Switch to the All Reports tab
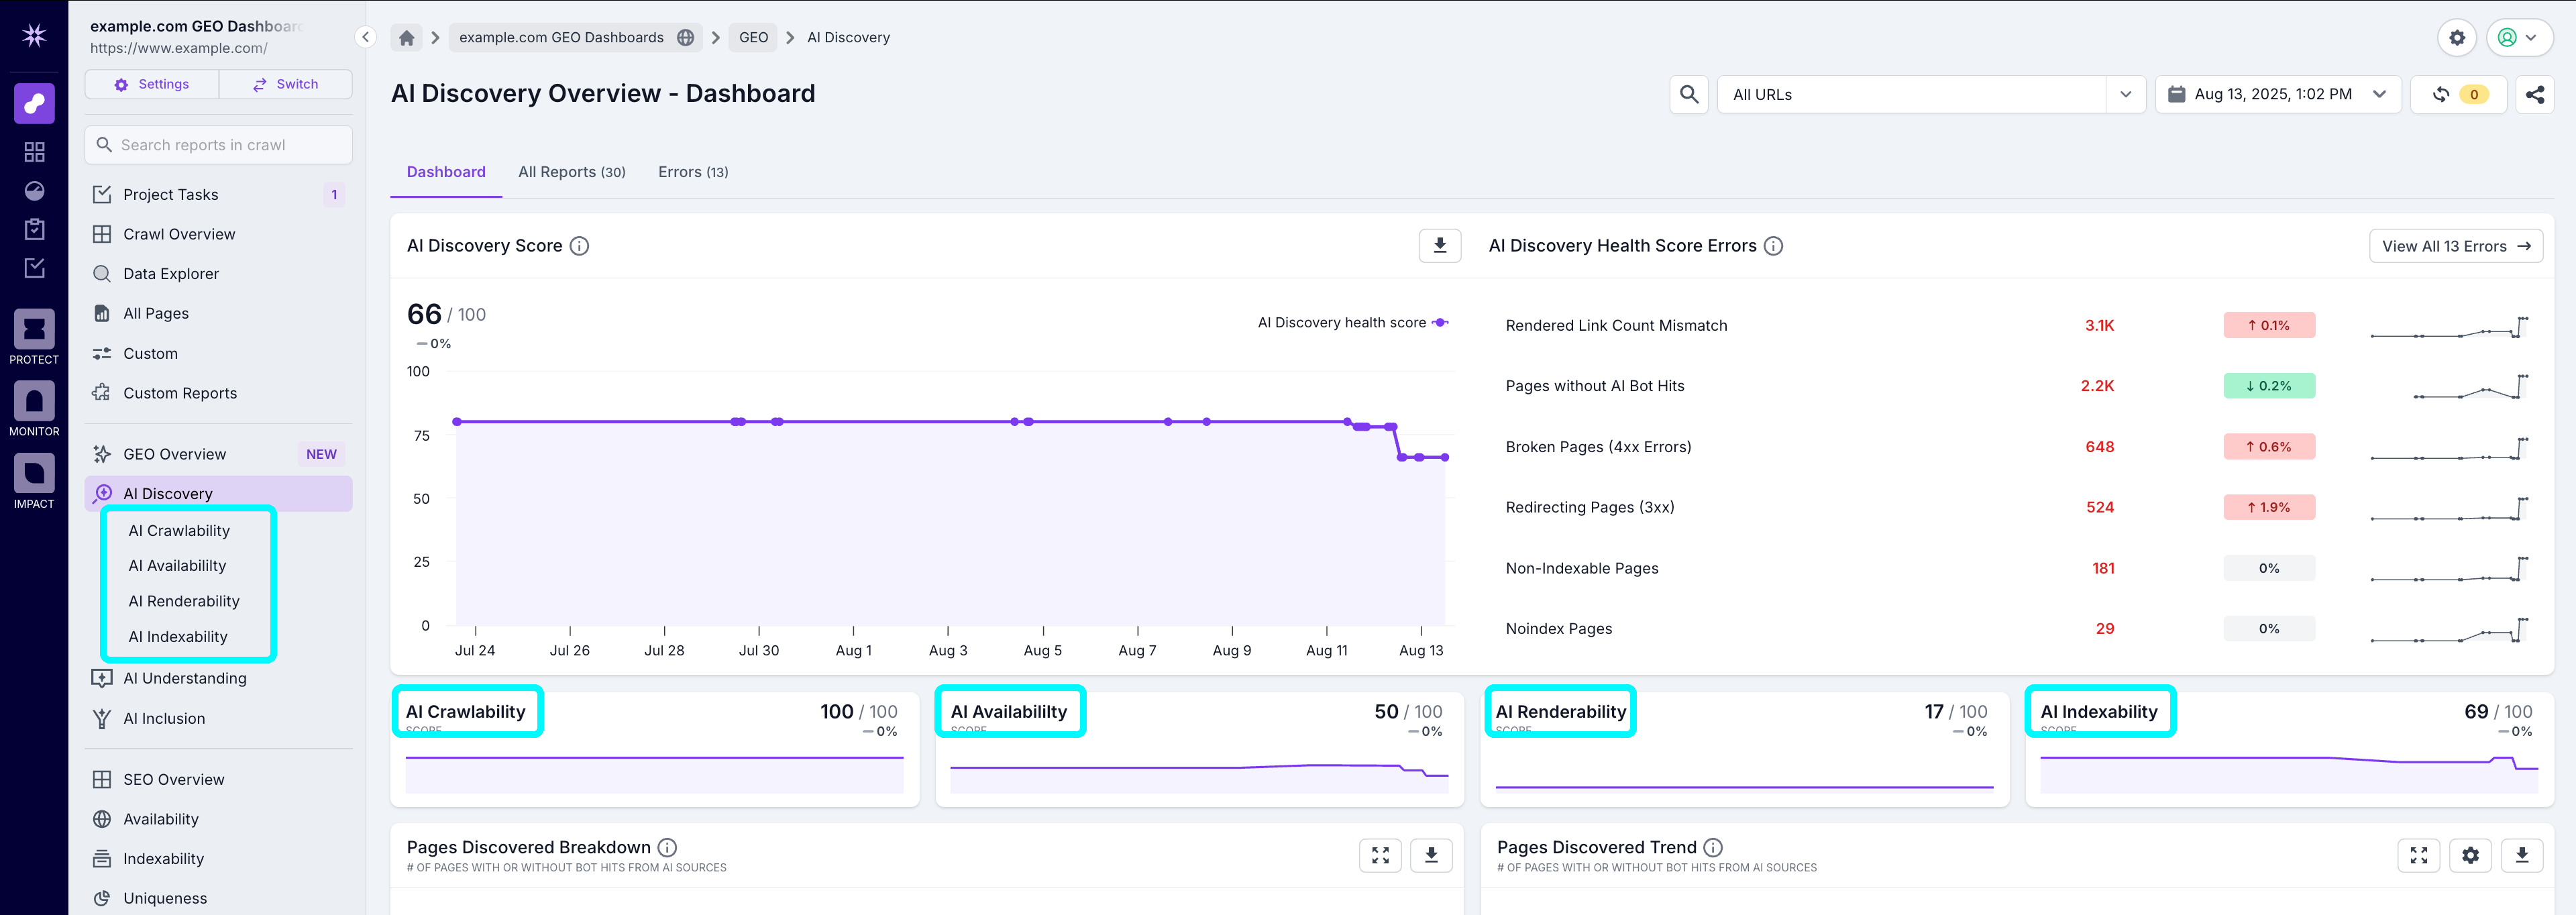This screenshot has width=2576, height=915. [x=571, y=171]
